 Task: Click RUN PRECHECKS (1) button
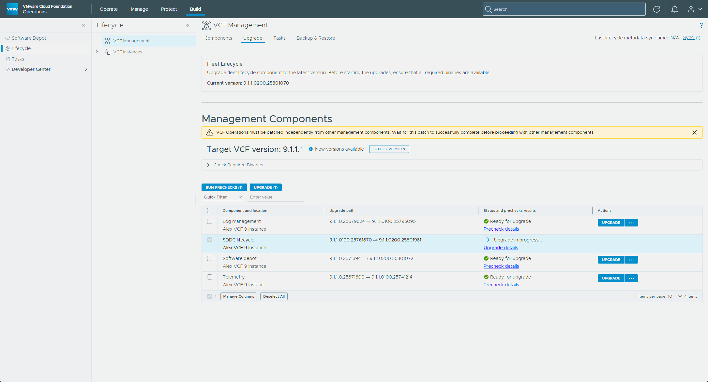(x=224, y=187)
